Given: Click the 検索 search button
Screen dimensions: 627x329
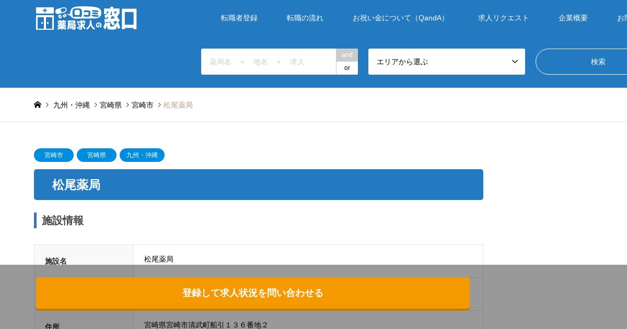Looking at the screenshot, I should pos(581,62).
